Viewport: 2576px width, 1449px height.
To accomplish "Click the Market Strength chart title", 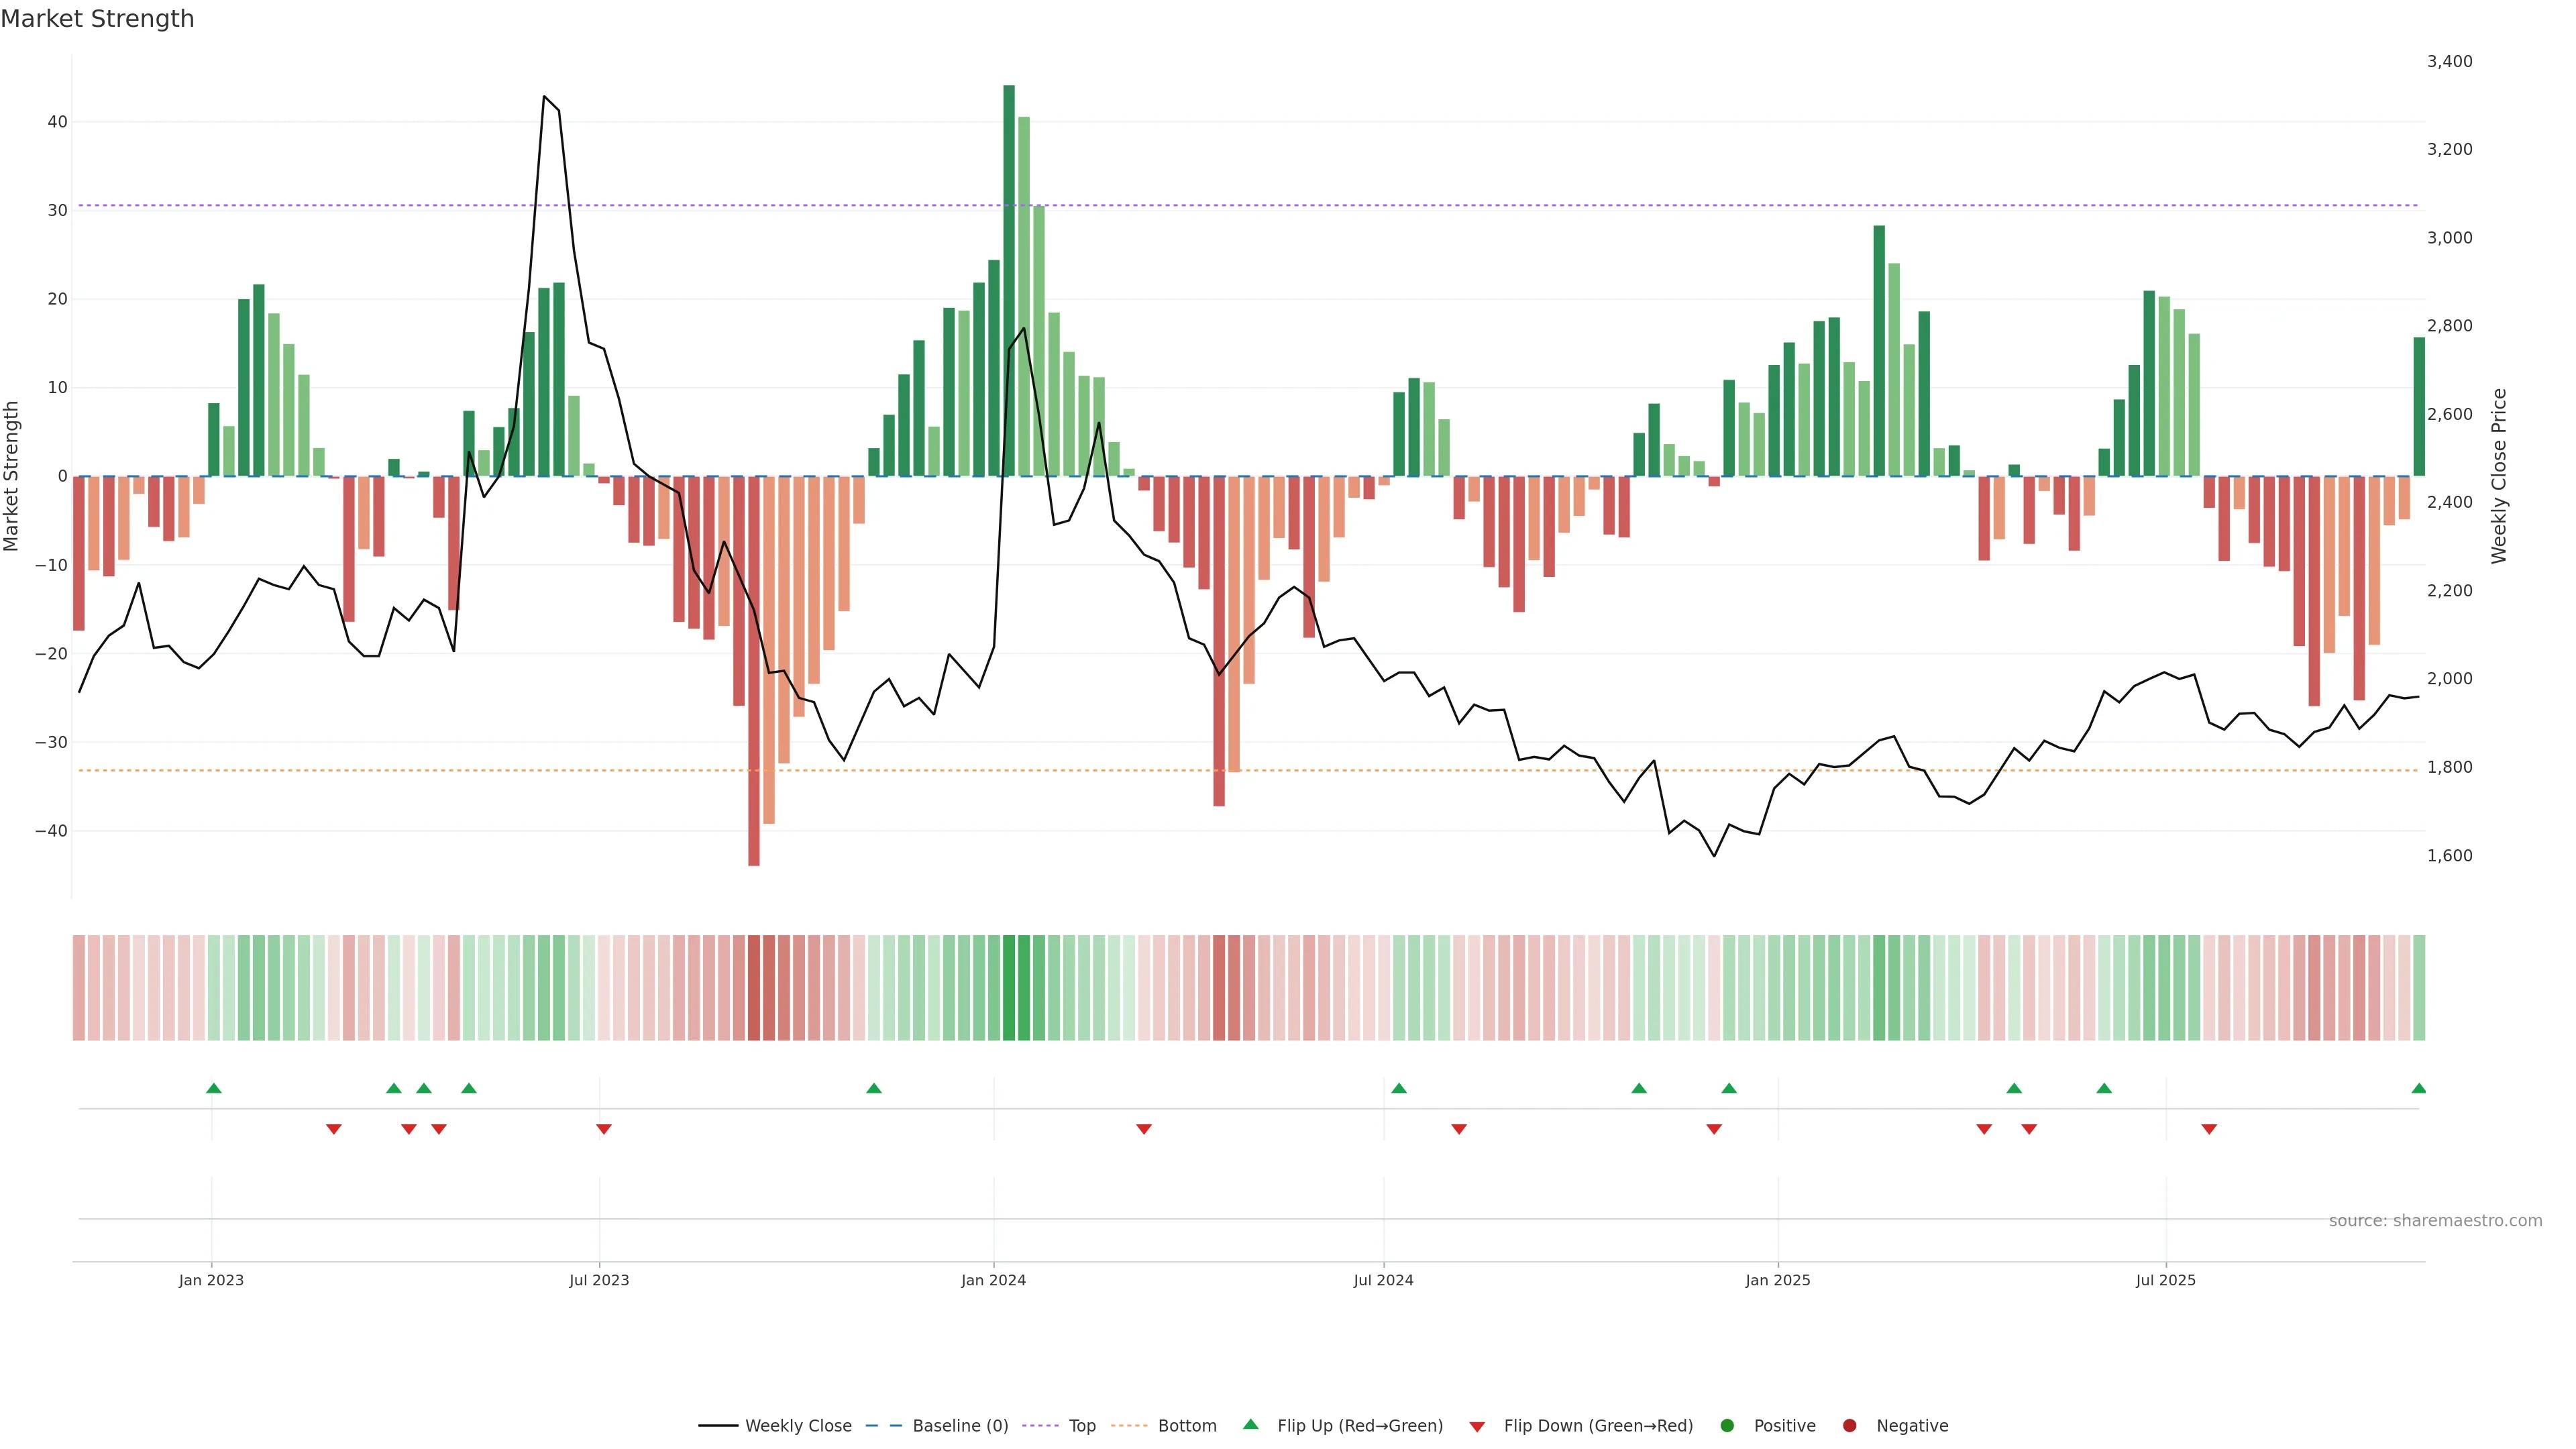I will pyautogui.click(x=97, y=19).
